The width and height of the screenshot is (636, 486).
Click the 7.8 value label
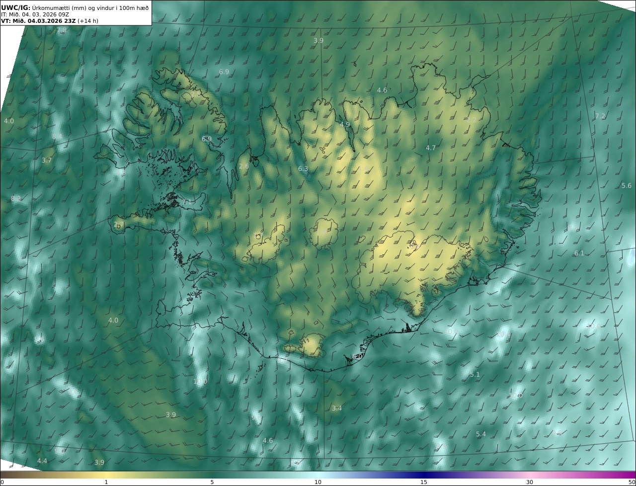62,31
